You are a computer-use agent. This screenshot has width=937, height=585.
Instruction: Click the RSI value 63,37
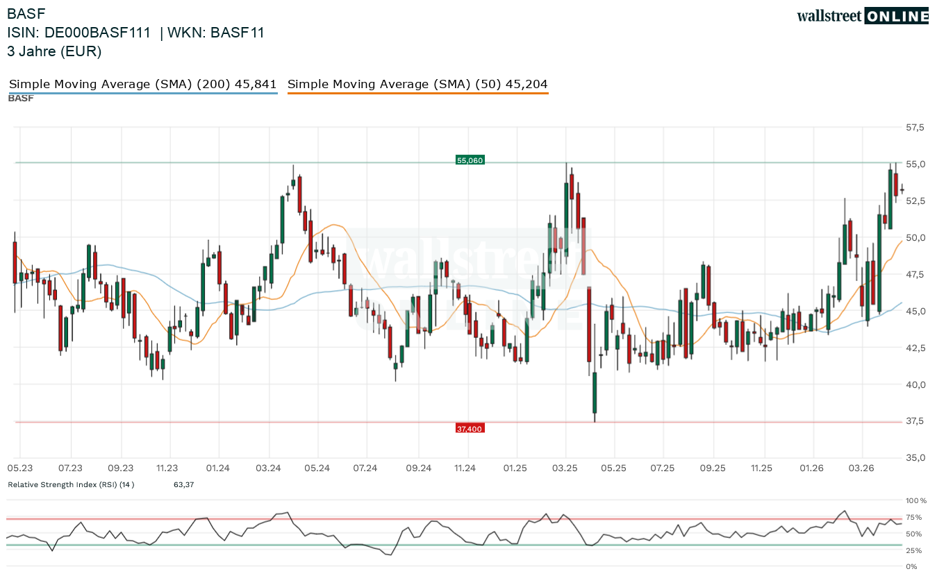click(x=183, y=484)
